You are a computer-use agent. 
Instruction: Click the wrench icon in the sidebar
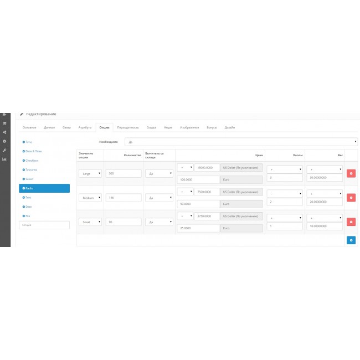pyautogui.click(x=4, y=150)
